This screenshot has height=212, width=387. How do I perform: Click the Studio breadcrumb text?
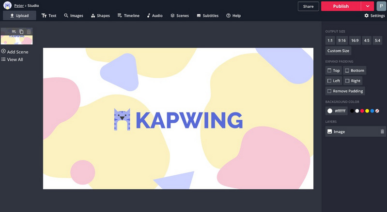[x=33, y=5]
